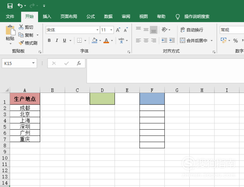Switch to the 插入 (Insert) tab
This screenshot has width=244, height=187.
coord(47,17)
